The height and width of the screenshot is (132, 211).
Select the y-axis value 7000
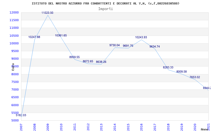coord(15,89)
